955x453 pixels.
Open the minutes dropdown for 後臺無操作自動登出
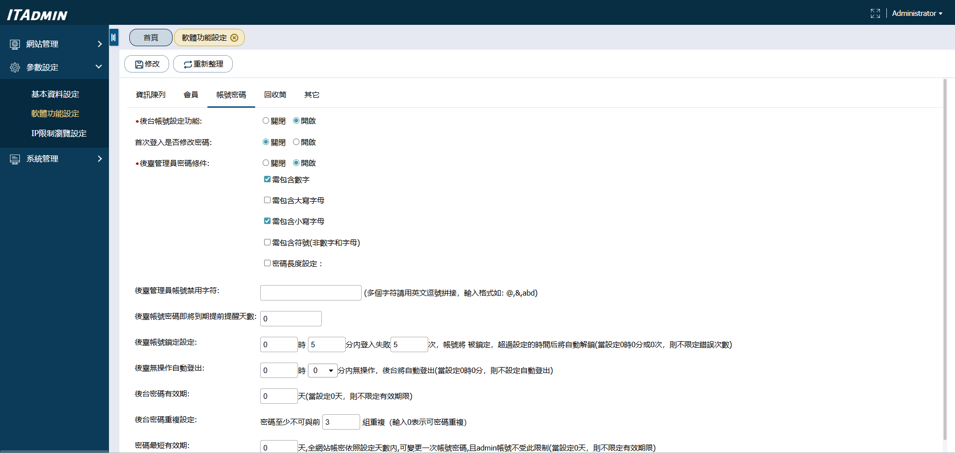(x=322, y=371)
